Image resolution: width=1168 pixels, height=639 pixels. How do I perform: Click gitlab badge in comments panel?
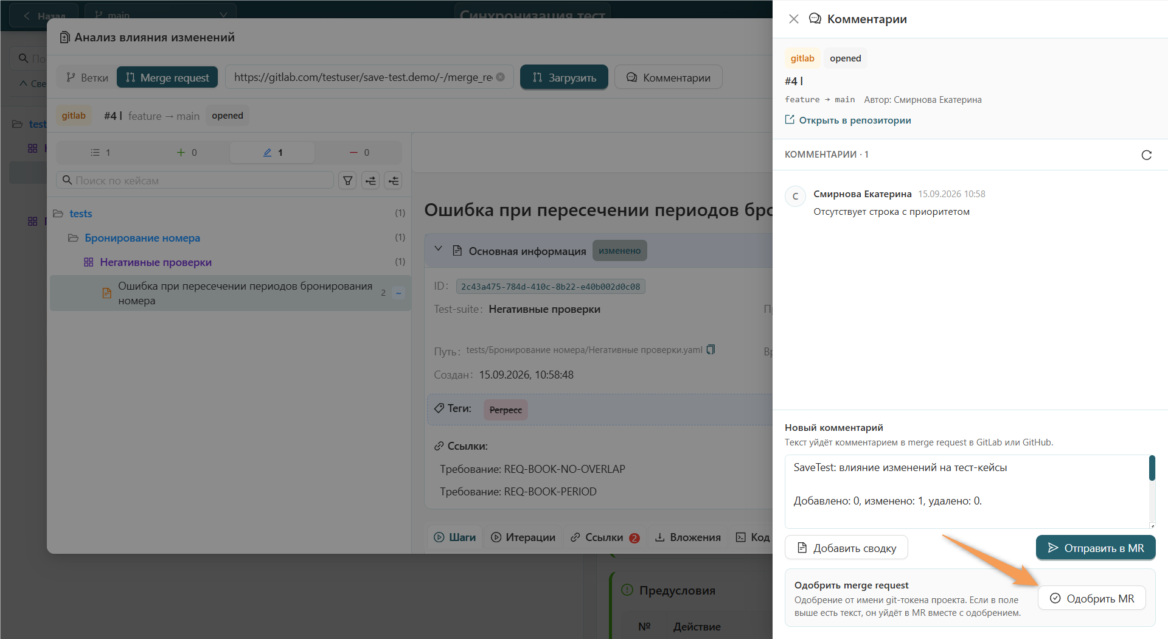(x=802, y=58)
